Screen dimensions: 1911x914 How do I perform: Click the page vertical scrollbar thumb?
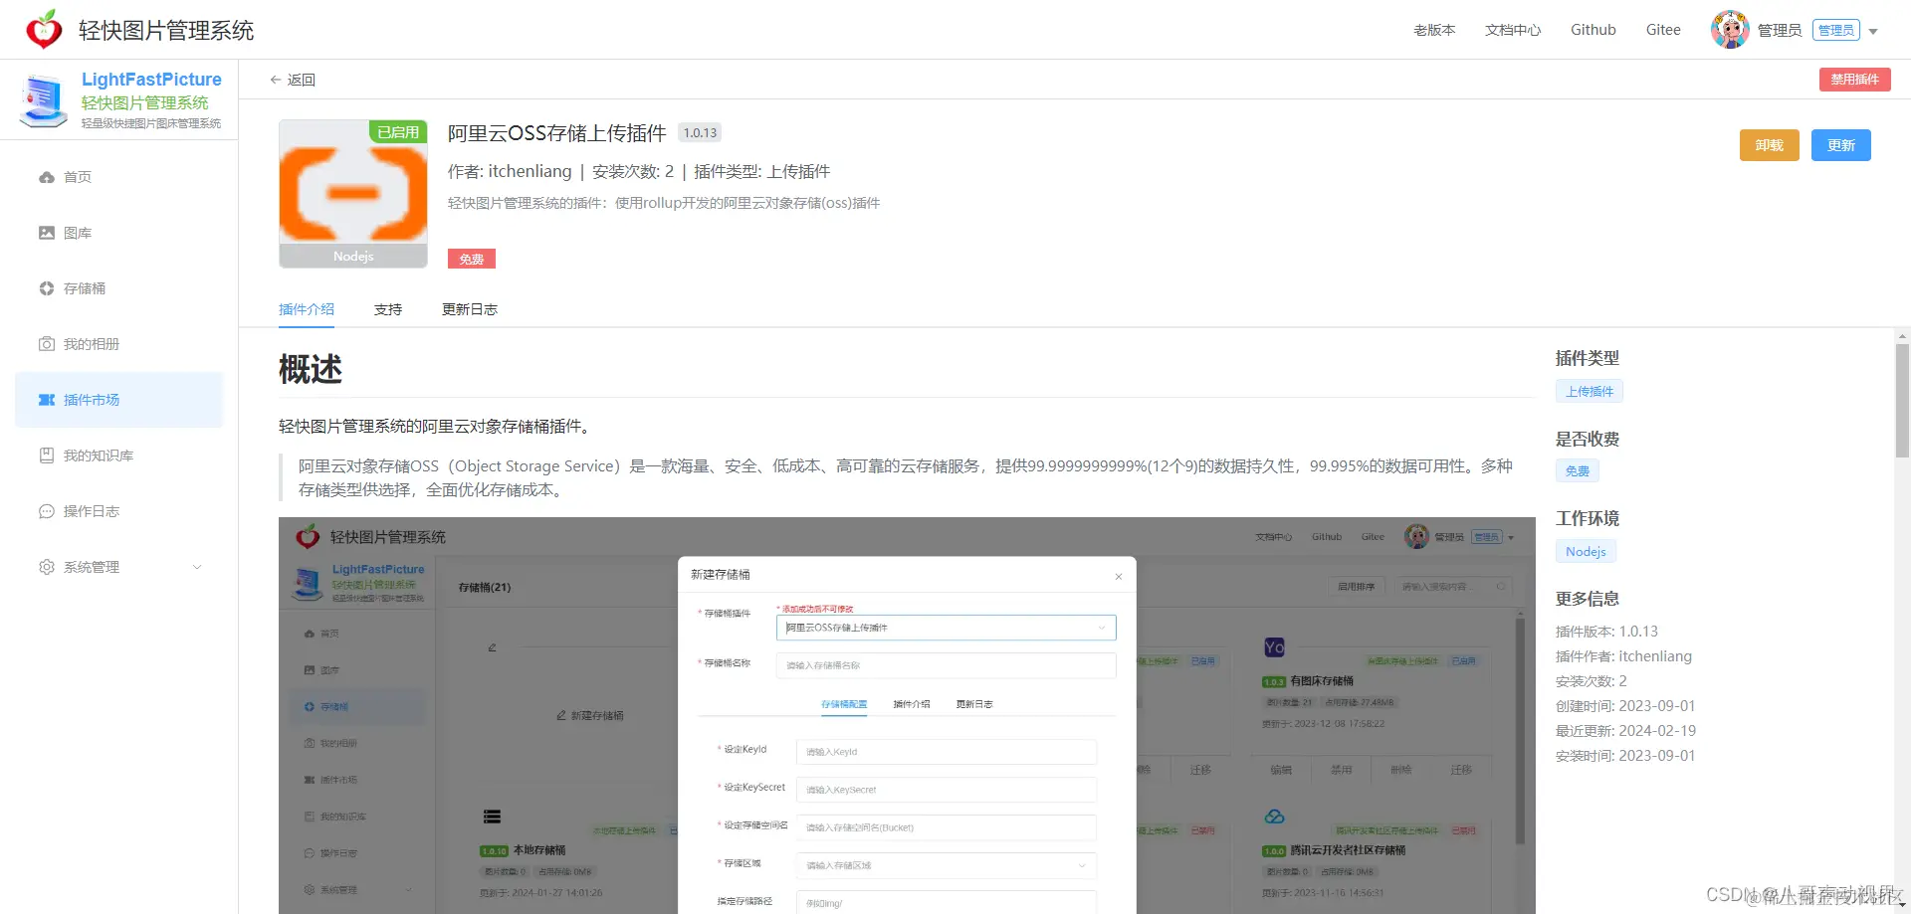click(1903, 401)
